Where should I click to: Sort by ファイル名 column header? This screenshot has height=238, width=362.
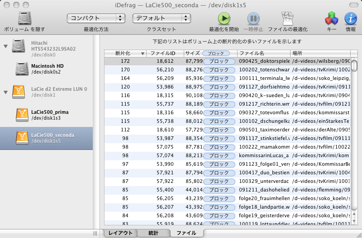(x=264, y=53)
